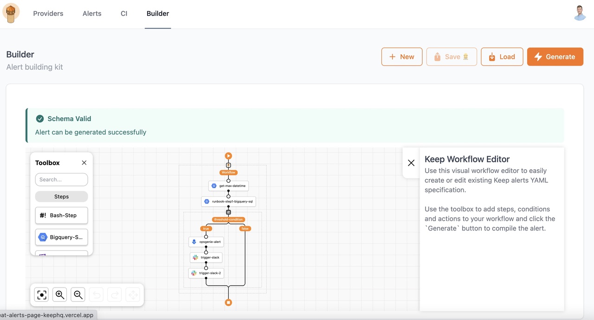Select the trigger-slack-2 action node
This screenshot has height=320, width=594.
pyautogui.click(x=206, y=273)
